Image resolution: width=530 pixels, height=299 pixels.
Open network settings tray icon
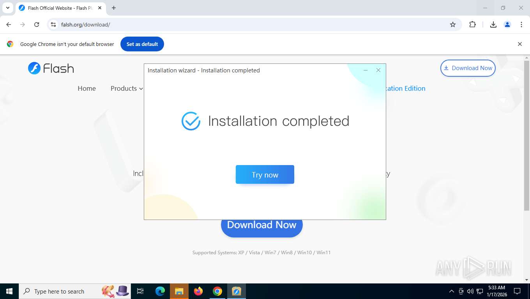click(480, 291)
